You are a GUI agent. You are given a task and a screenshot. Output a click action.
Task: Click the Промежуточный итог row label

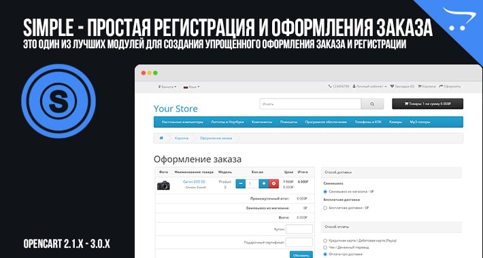pyautogui.click(x=269, y=199)
